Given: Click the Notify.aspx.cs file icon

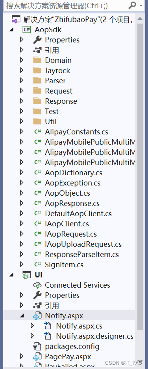Looking at the screenshot, I should click(x=48, y=326).
